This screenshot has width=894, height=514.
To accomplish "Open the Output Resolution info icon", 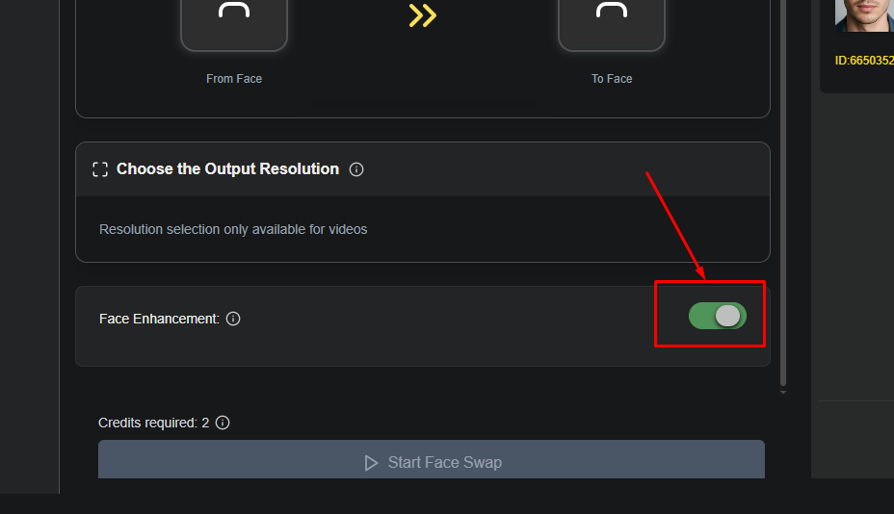I will click(x=356, y=169).
